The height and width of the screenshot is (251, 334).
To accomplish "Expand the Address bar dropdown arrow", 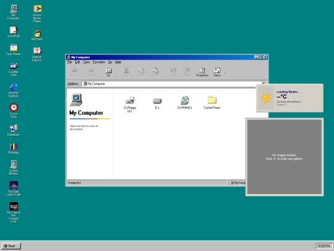I will 263,83.
